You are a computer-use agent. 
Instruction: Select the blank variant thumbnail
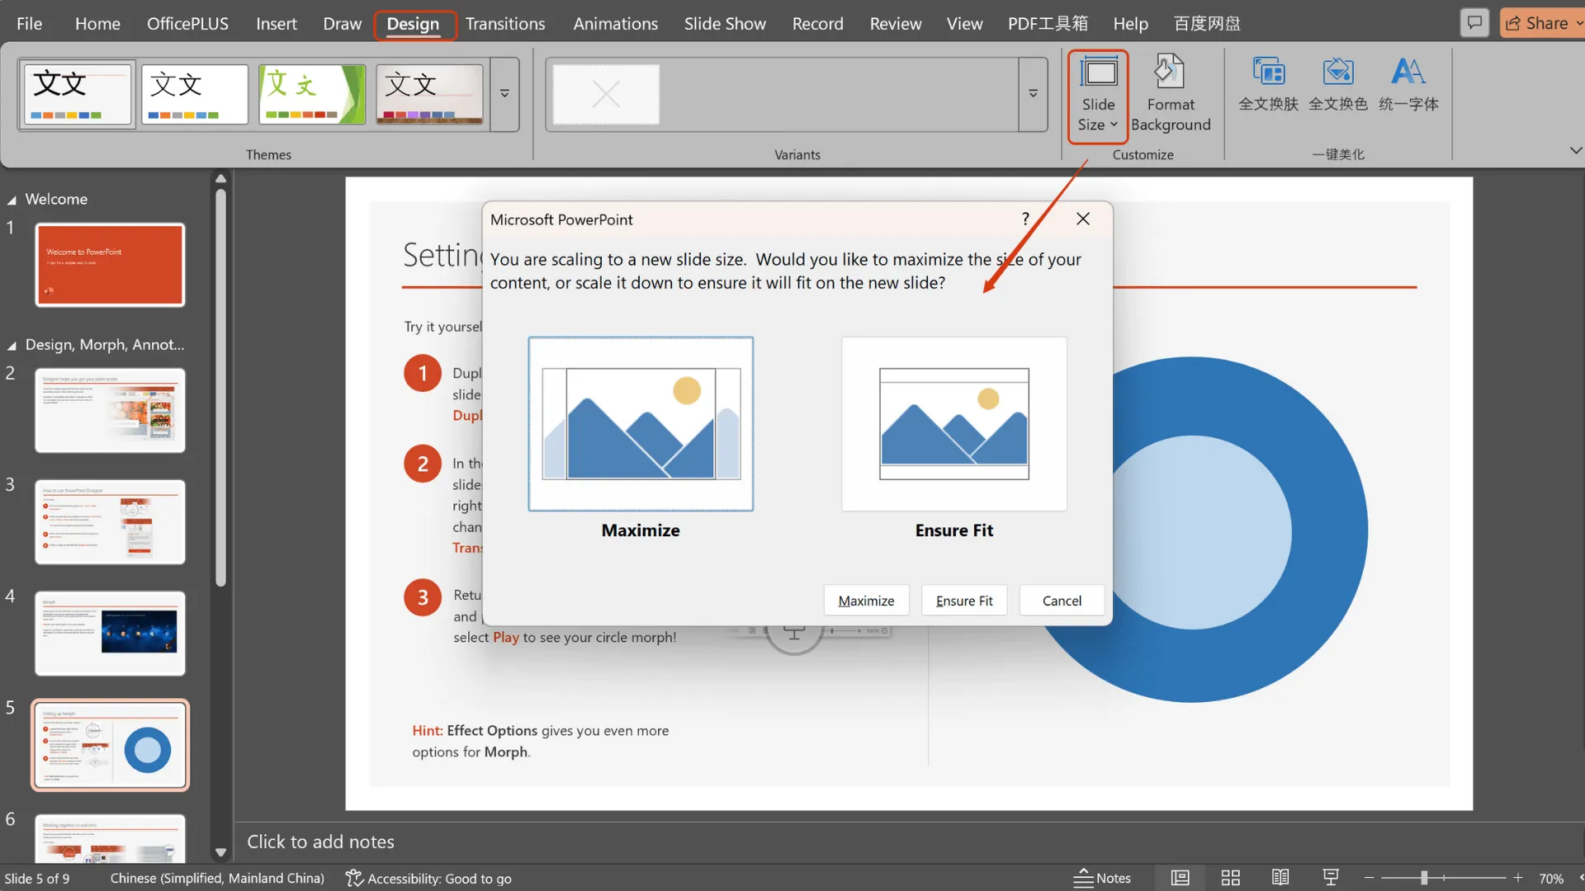606,94
